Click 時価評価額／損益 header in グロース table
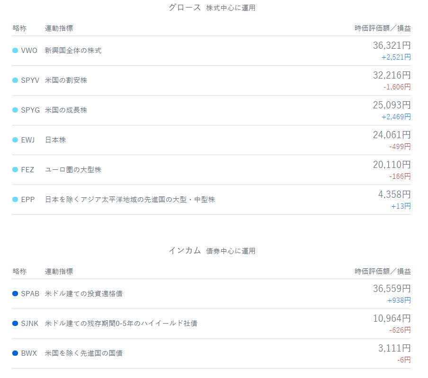428x378 pixels. pyautogui.click(x=383, y=28)
